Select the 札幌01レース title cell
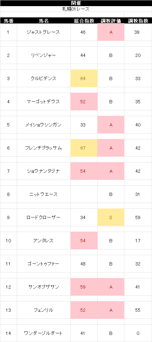 point(76,9)
